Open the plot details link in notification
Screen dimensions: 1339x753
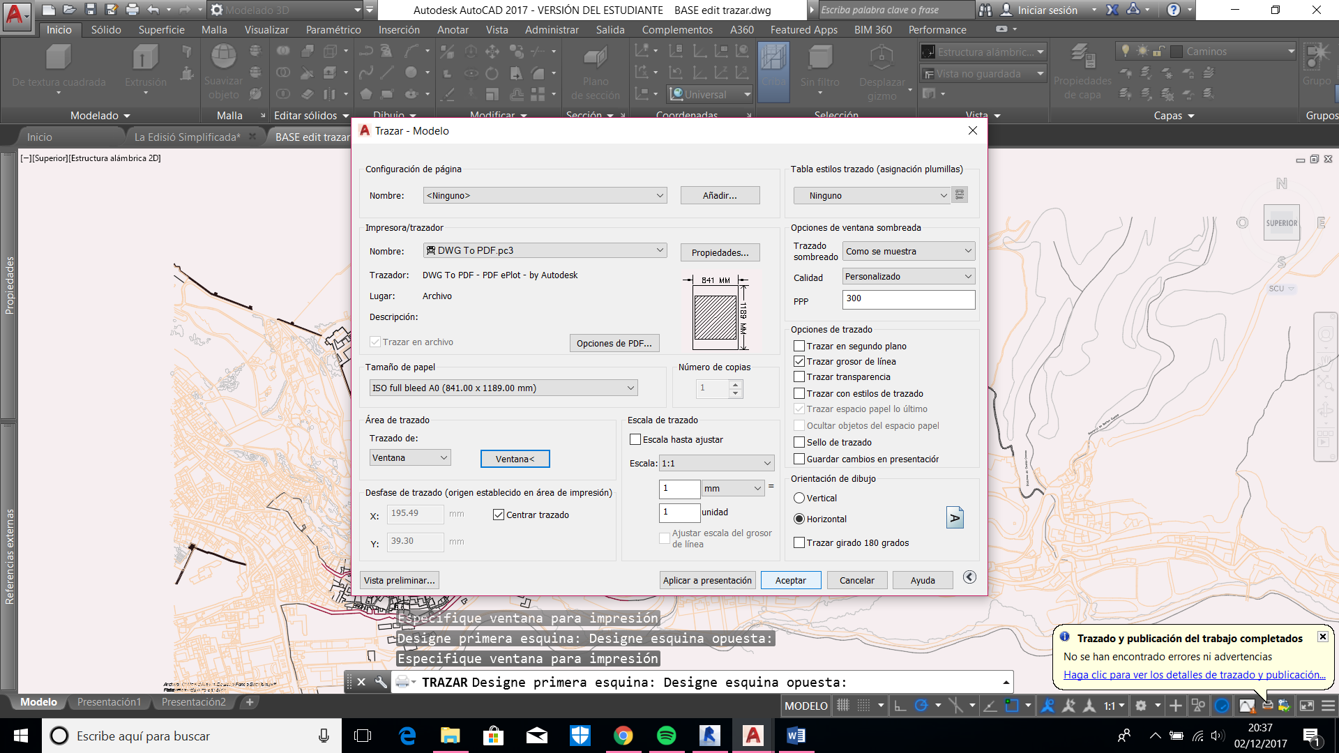point(1194,674)
